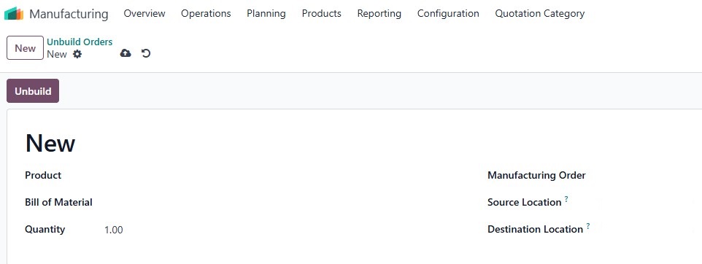Open the gear actions menu
The image size is (702, 264).
point(77,54)
